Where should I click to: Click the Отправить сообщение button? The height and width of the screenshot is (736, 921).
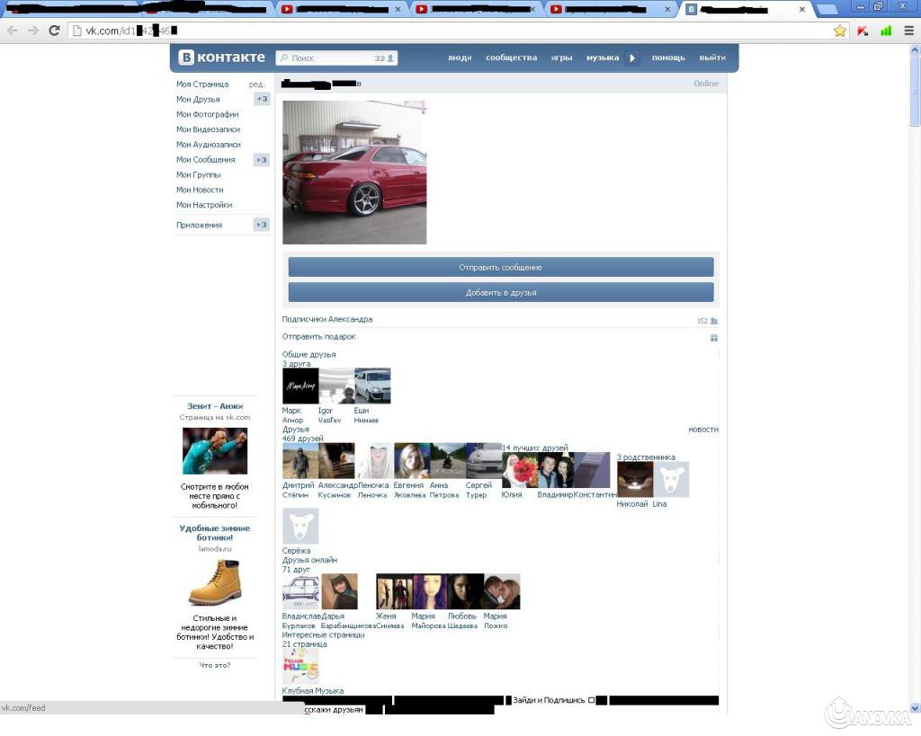(500, 268)
